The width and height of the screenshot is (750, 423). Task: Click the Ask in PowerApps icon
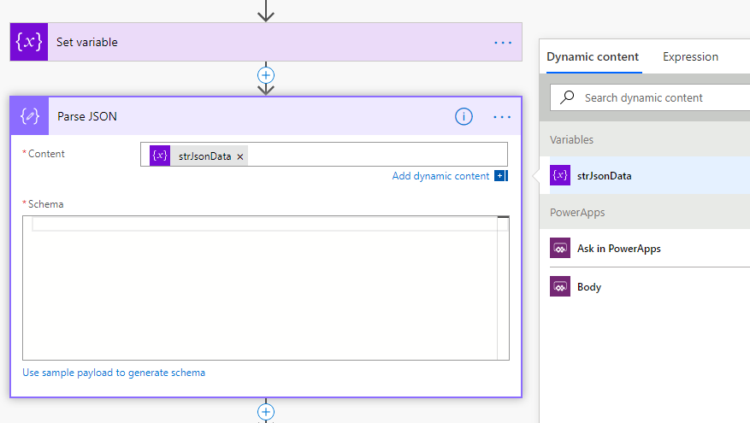pos(560,248)
